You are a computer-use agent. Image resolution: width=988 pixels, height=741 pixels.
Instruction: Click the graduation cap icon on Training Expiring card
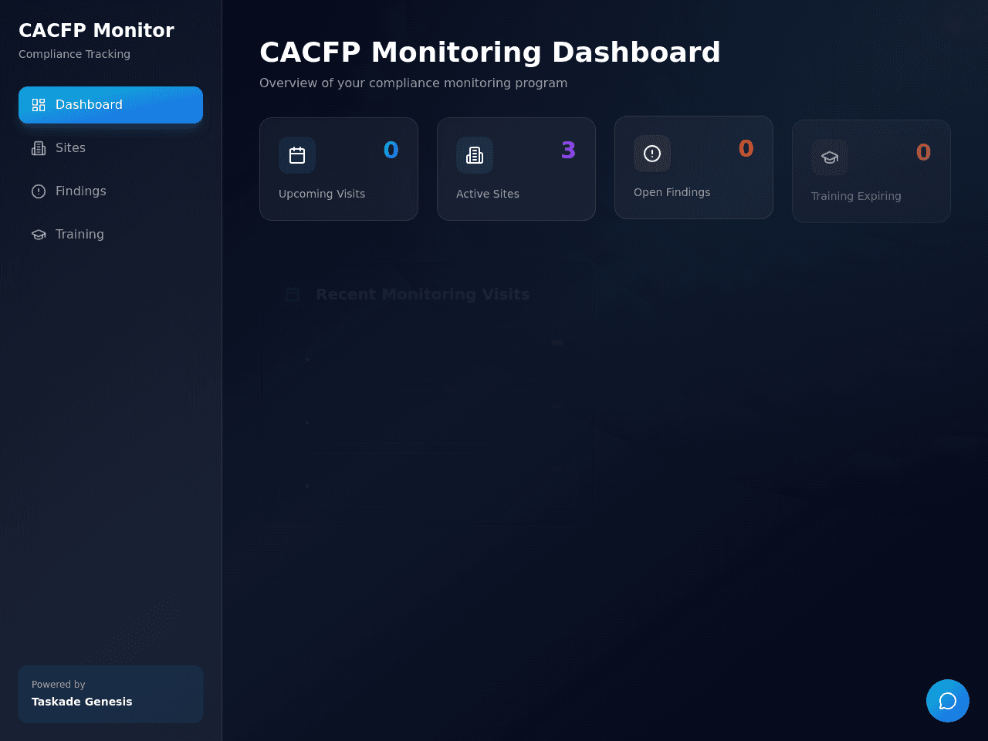coord(830,157)
